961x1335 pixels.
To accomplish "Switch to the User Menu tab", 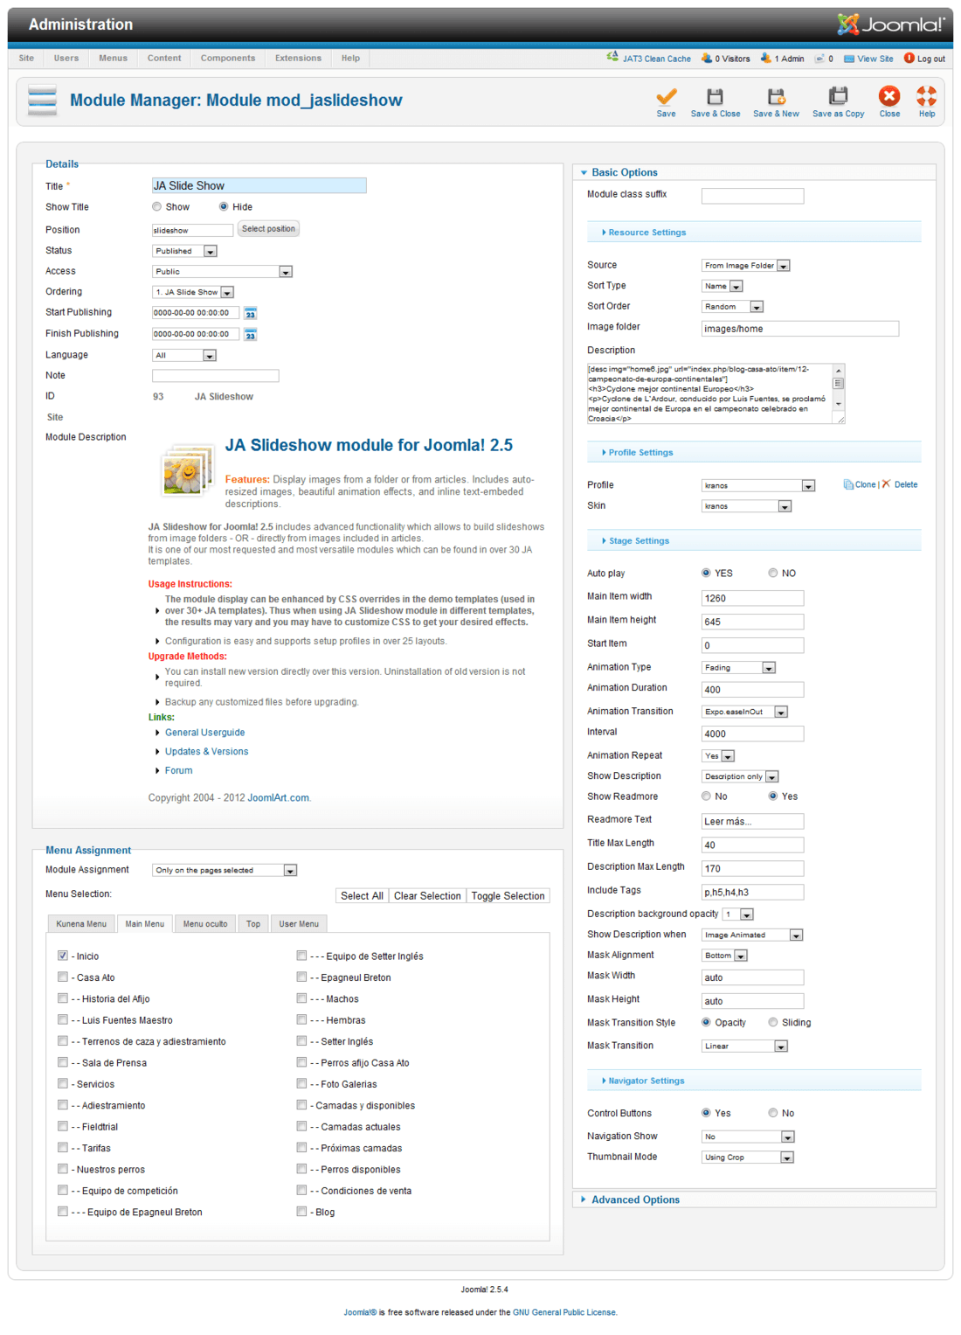I will coord(299,924).
